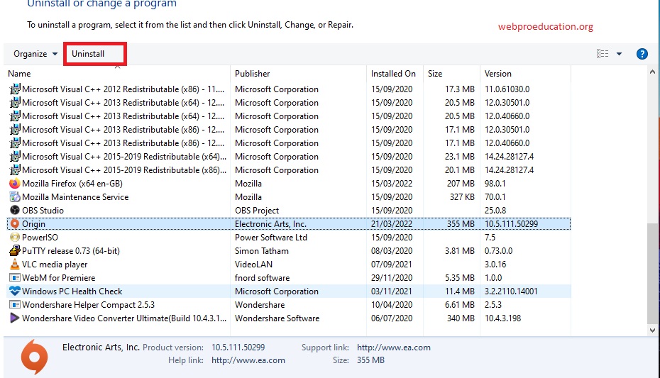Screen dimensions: 660x378
Task: Sort list by the Size column
Action: coord(435,74)
